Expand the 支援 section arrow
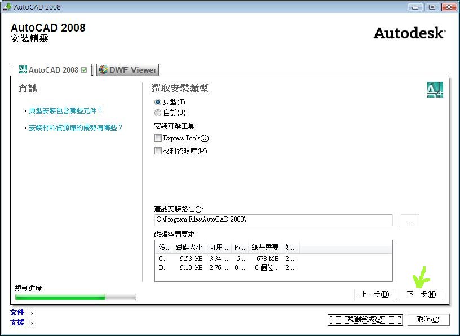The width and height of the screenshot is (460, 336). click(32, 324)
